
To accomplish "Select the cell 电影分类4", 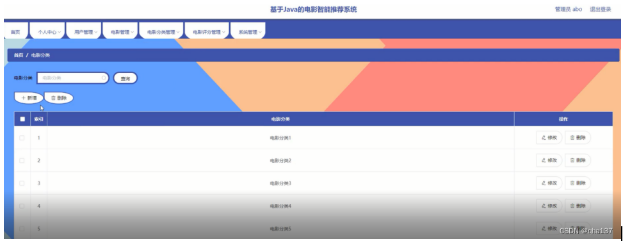I will tap(280, 206).
